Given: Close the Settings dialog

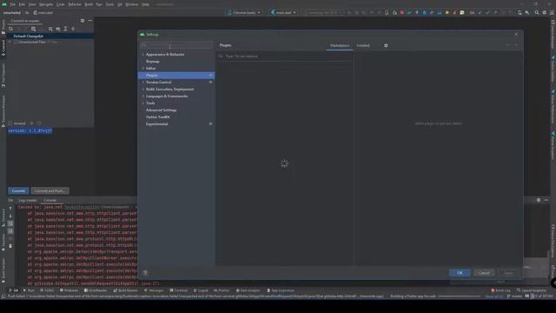Looking at the screenshot, I should [x=516, y=35].
